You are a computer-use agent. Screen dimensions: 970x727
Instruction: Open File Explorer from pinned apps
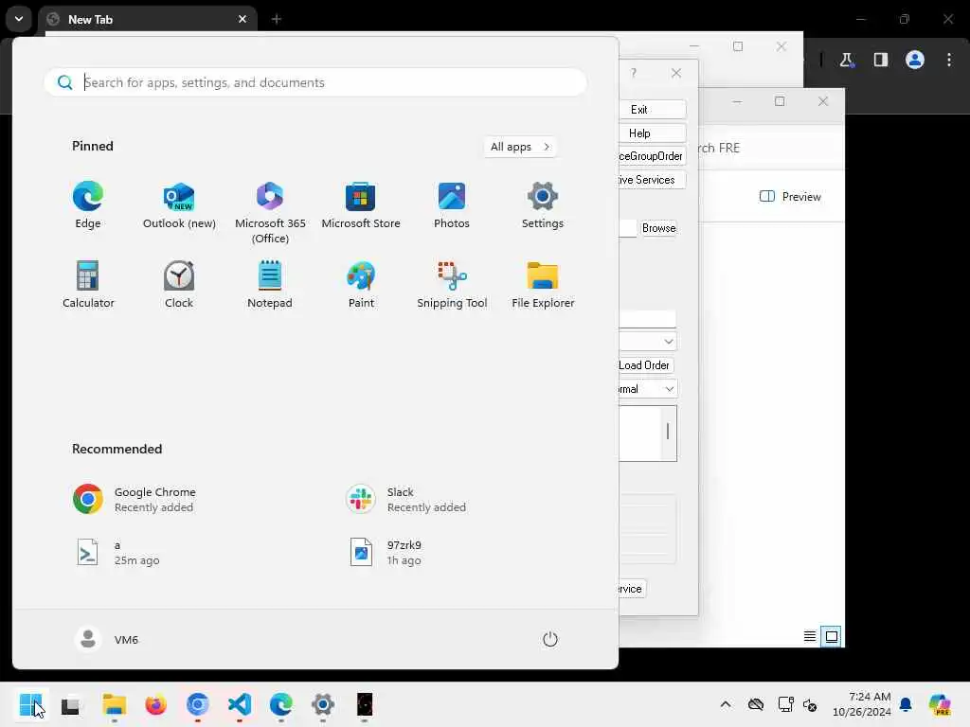click(x=543, y=284)
